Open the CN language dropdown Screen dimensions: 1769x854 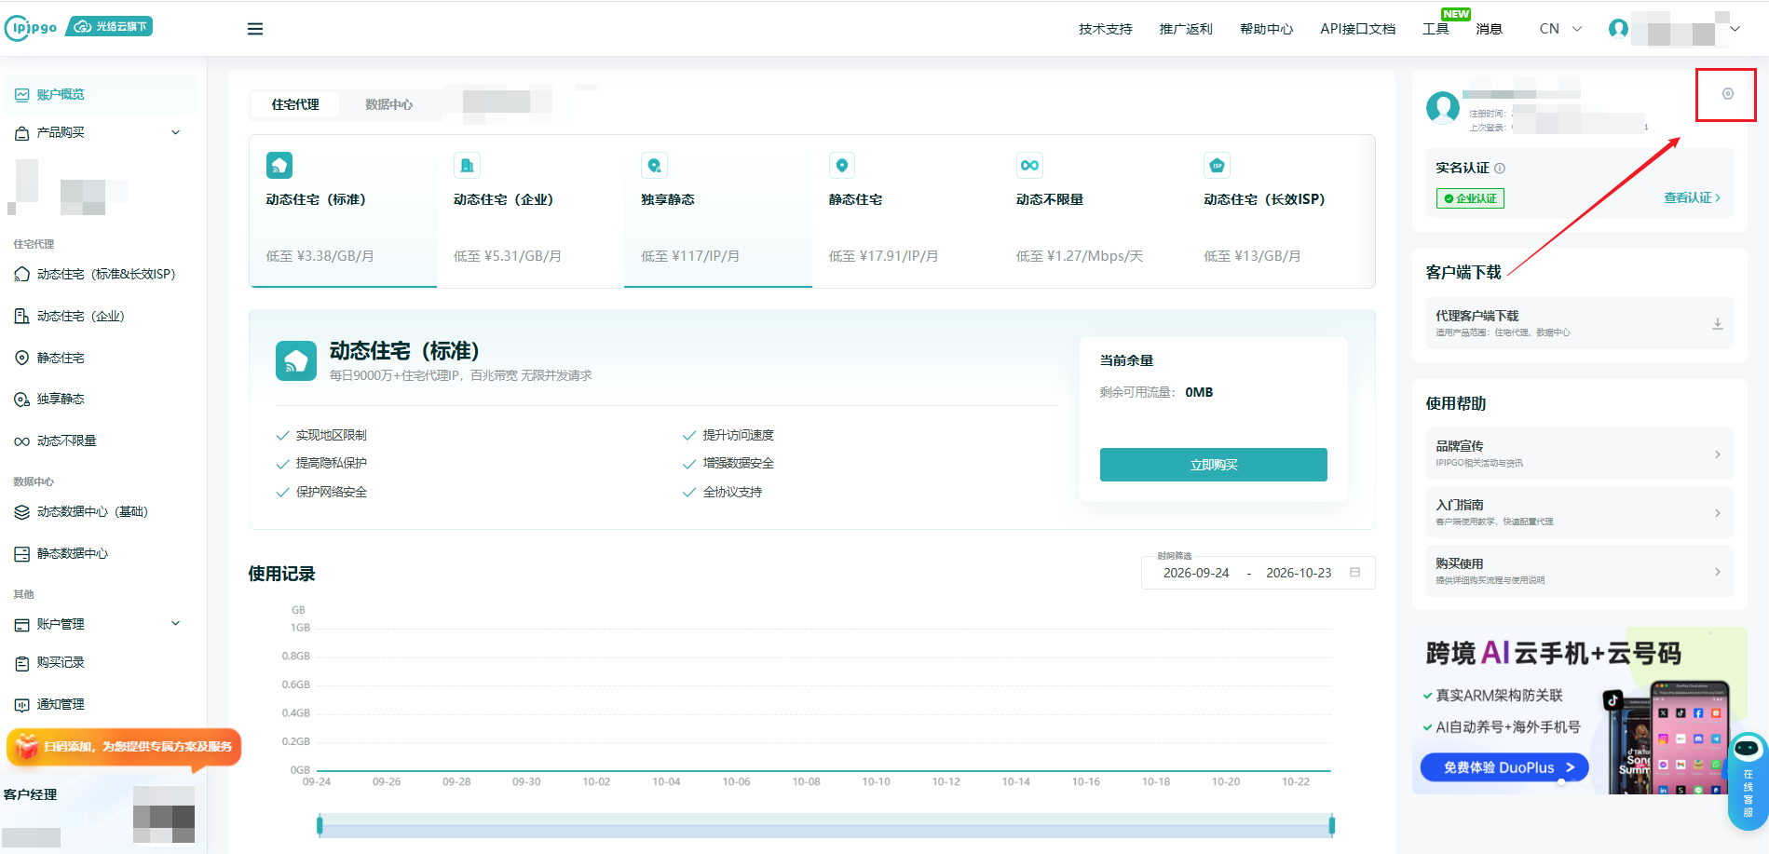(x=1560, y=29)
